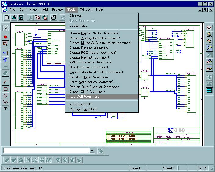
Task: Click inside the command line input field
Action: [x=46, y=151]
